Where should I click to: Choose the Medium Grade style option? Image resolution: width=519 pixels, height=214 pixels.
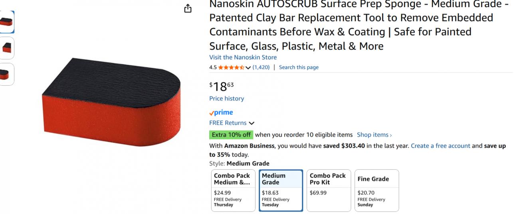pyautogui.click(x=281, y=190)
